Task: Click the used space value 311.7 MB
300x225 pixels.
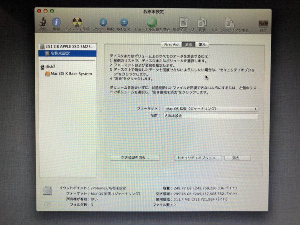Action: pos(182,199)
